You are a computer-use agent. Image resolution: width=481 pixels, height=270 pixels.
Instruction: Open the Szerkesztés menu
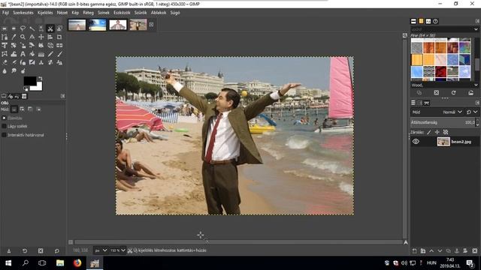point(23,13)
